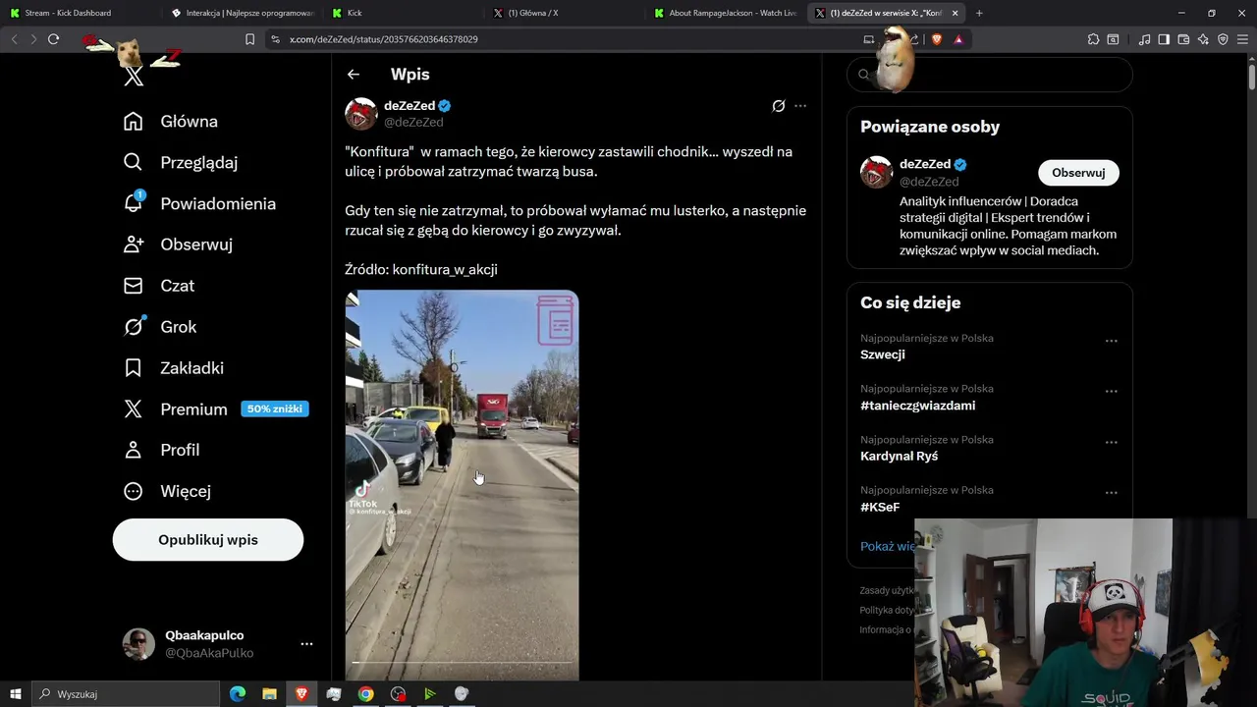Viewport: 1257px width, 707px height.
Task: Open Google Chrome from the taskbar
Action: 365,694
